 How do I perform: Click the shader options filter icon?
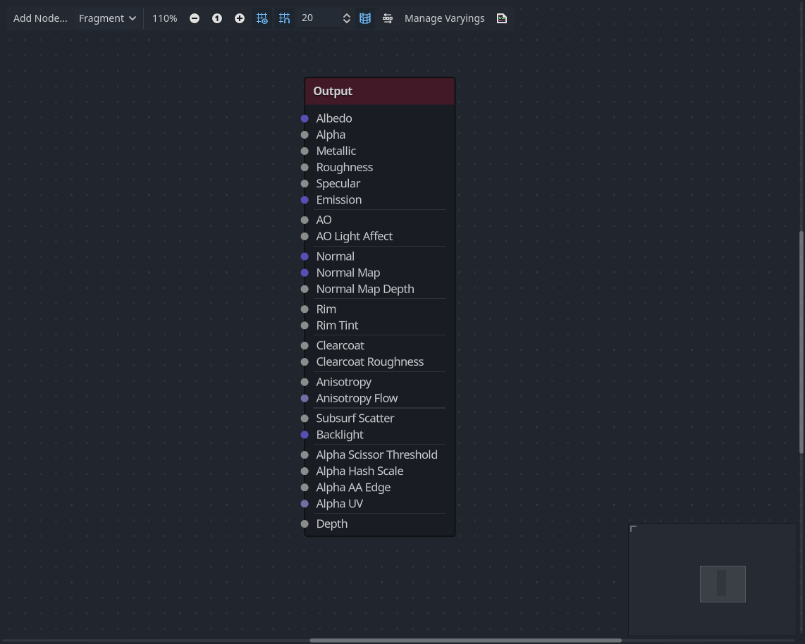(x=388, y=18)
